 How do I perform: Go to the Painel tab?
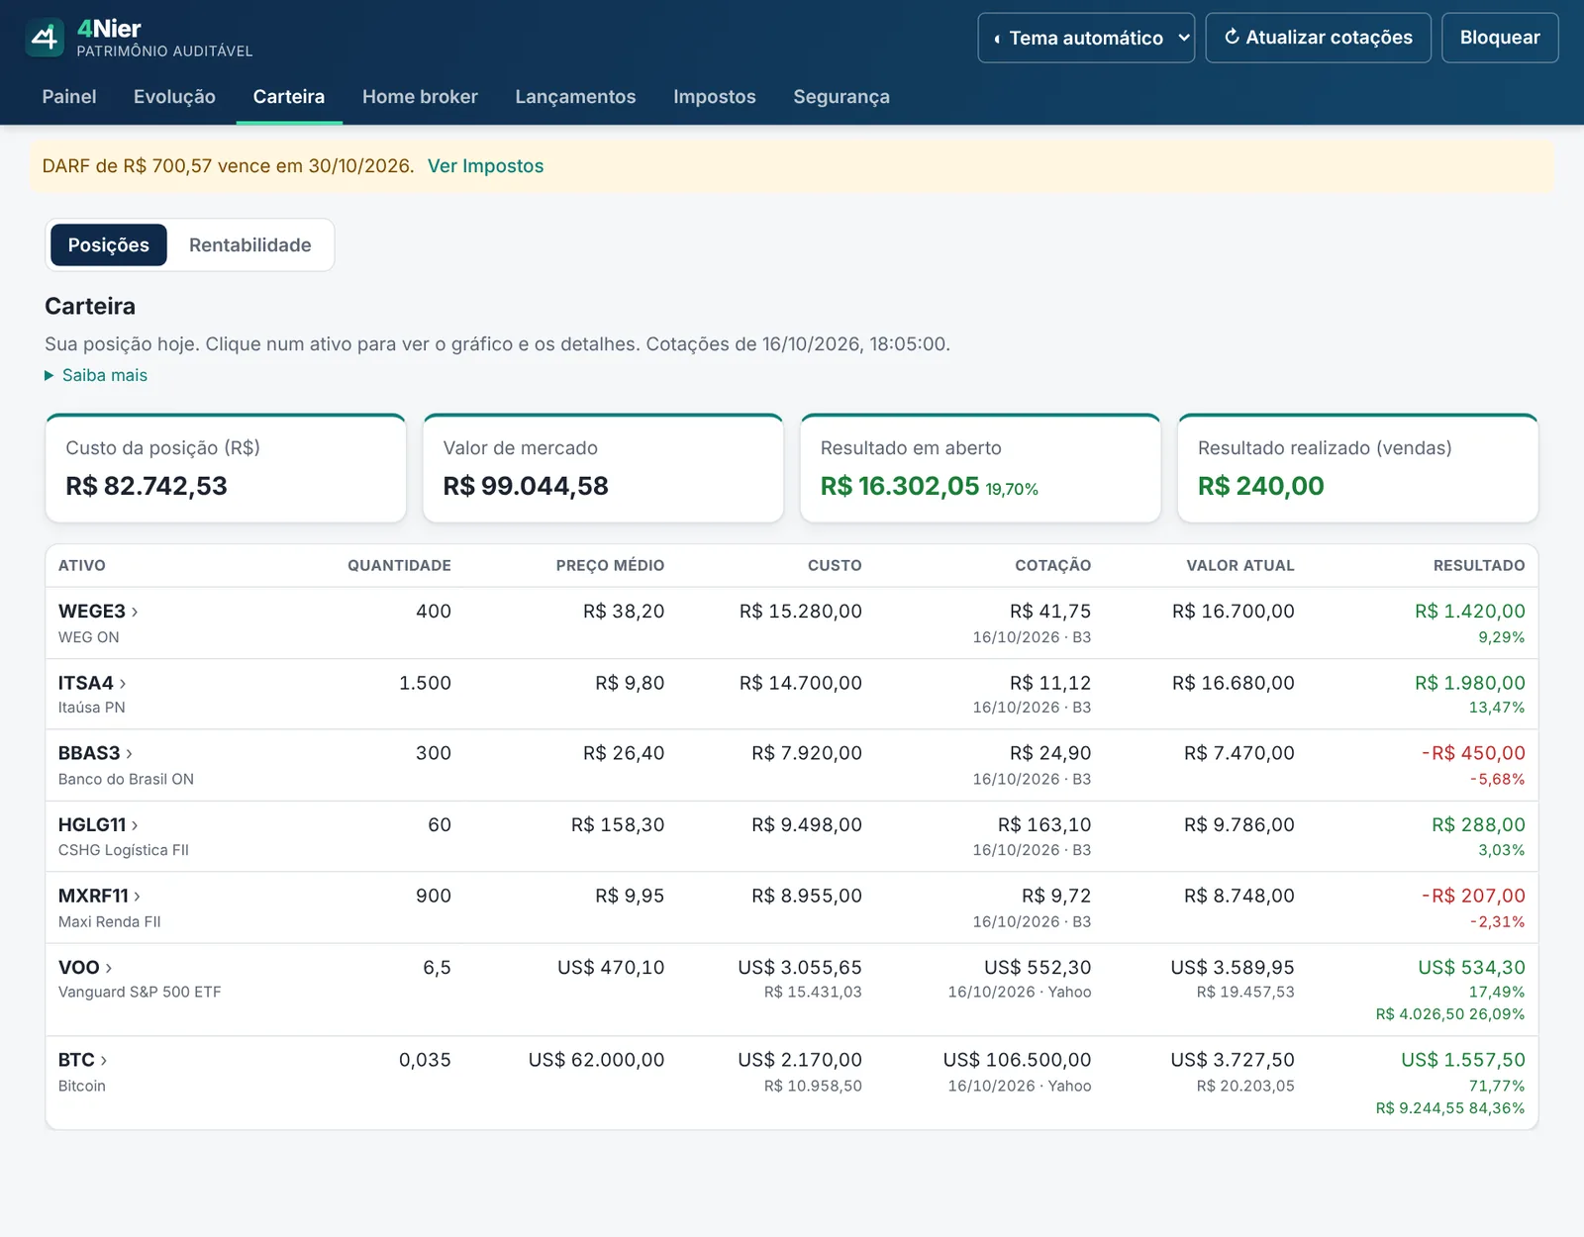click(69, 97)
